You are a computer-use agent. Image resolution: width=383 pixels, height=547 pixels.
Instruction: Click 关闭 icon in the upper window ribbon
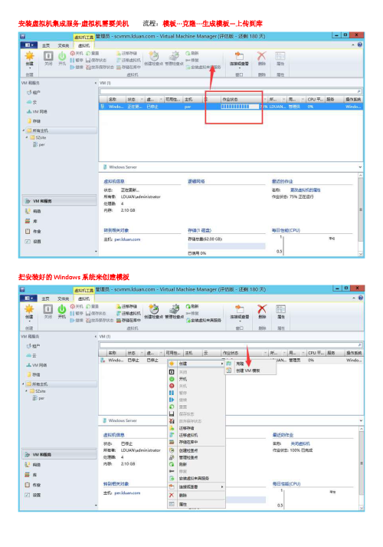pos(48,56)
